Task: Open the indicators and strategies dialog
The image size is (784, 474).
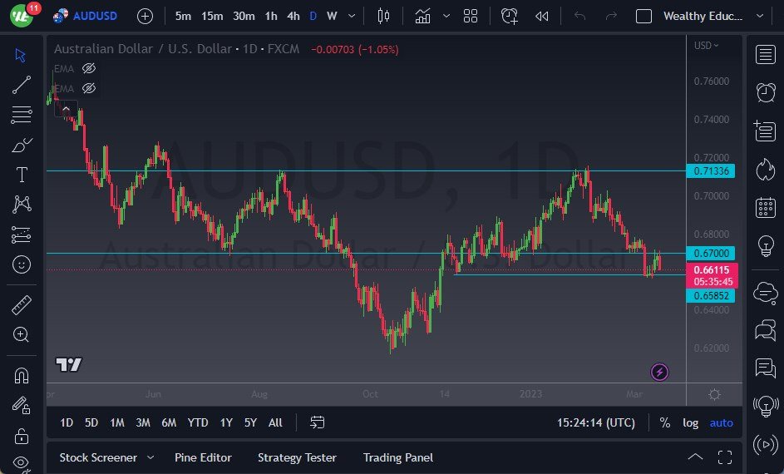Action: click(423, 16)
